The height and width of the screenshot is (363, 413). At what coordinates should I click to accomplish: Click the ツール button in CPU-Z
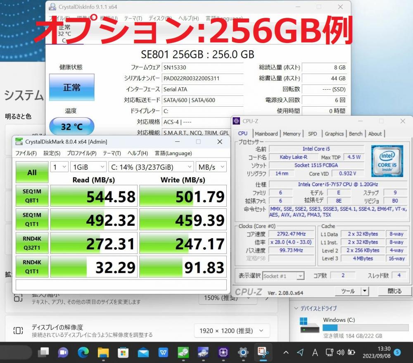pyautogui.click(x=348, y=291)
